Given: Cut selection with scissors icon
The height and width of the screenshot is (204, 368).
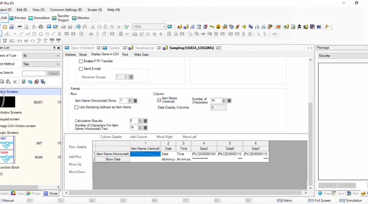Looking at the screenshot, I should click(93, 27).
